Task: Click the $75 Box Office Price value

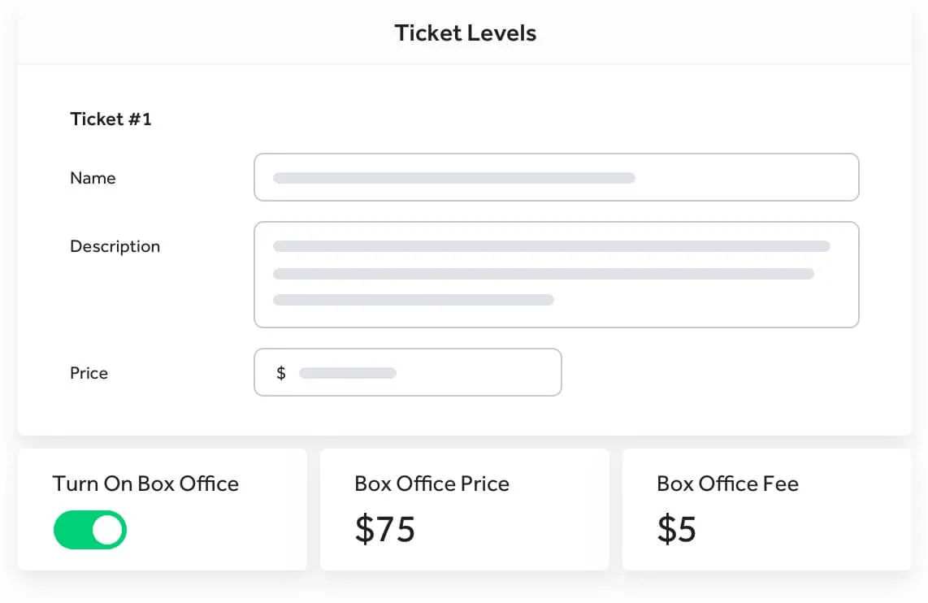Action: (x=385, y=529)
